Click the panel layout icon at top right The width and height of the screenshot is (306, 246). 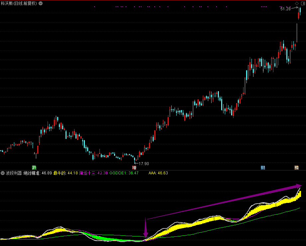303,4
